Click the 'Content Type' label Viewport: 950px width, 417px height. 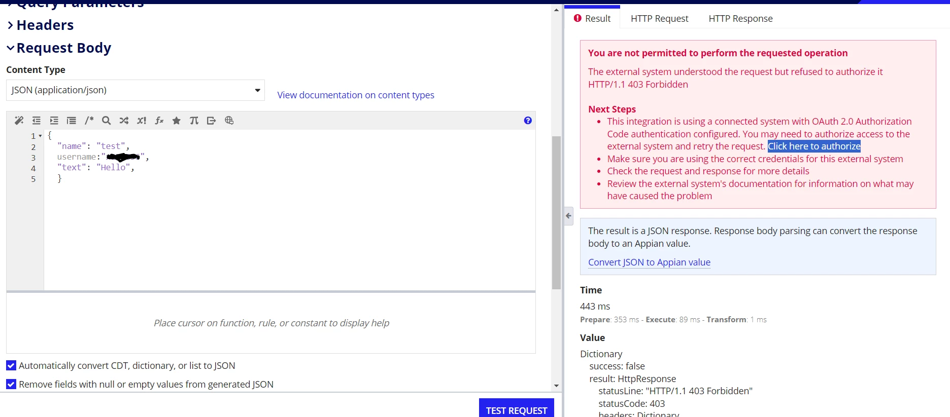click(36, 69)
